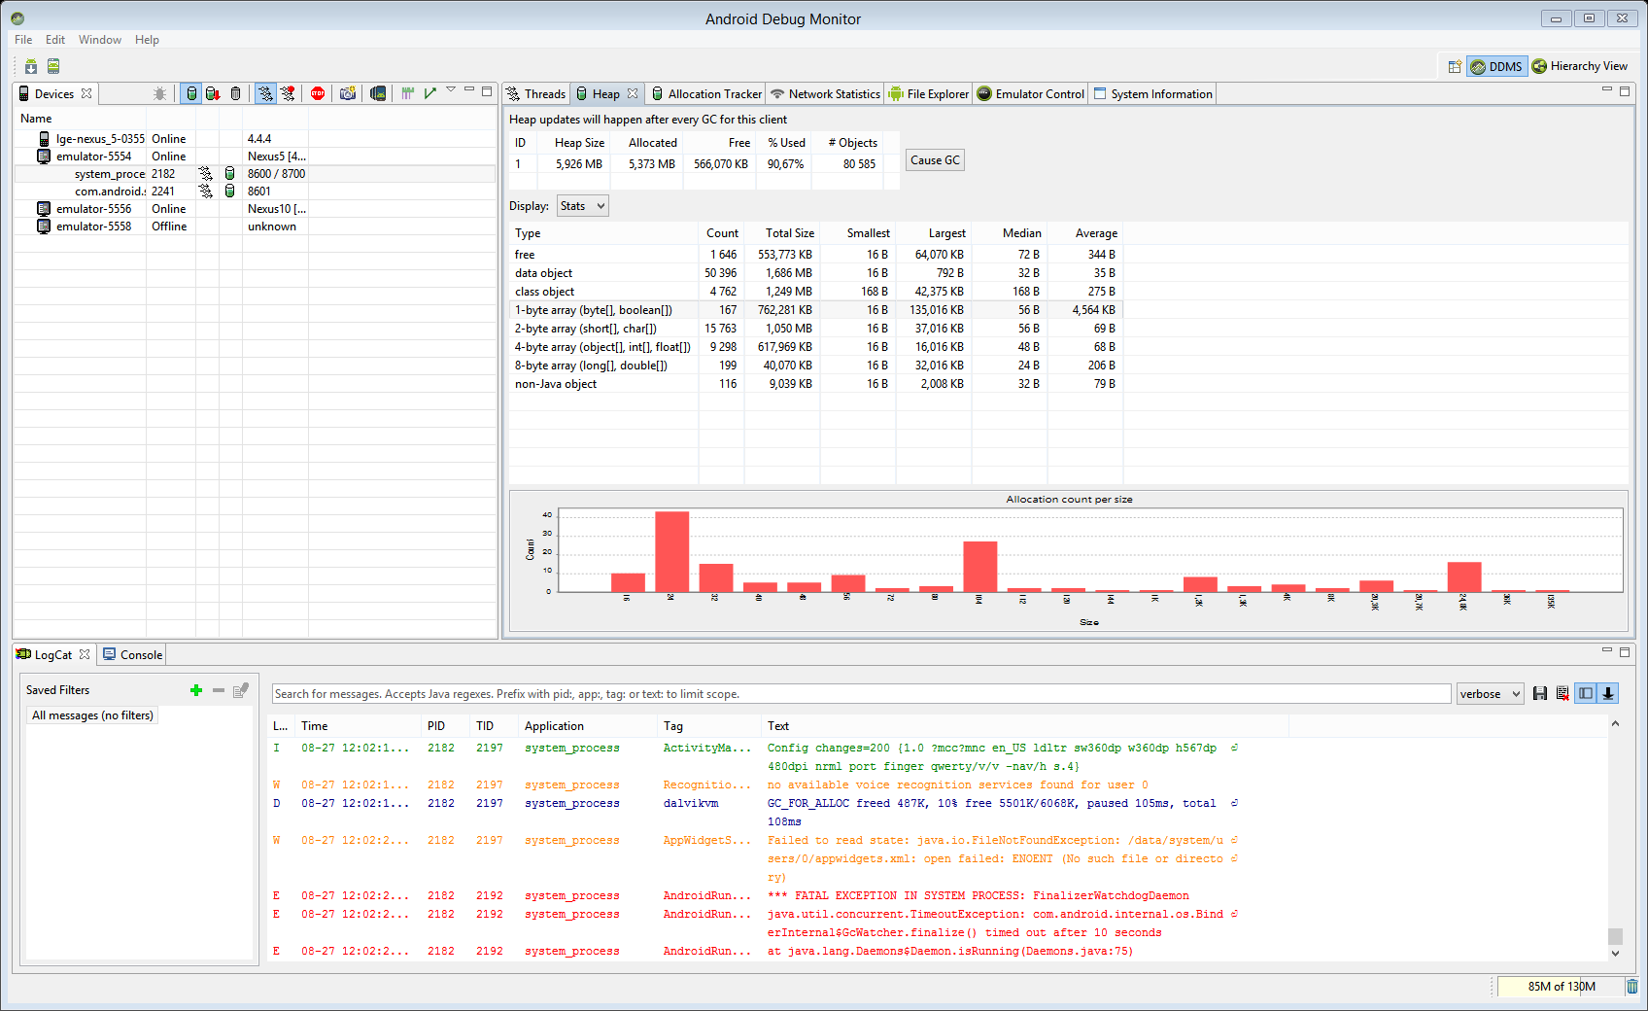Save the log with the floppy disk icon

pos(1540,693)
